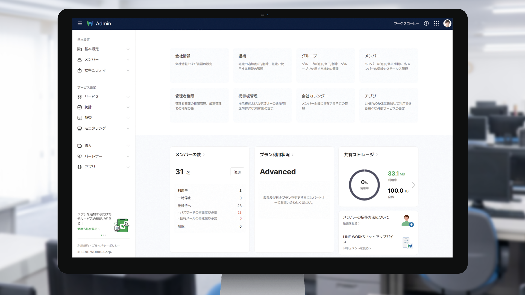Expand the サービス sidebar chevron
The height and width of the screenshot is (295, 525).
coord(128,97)
